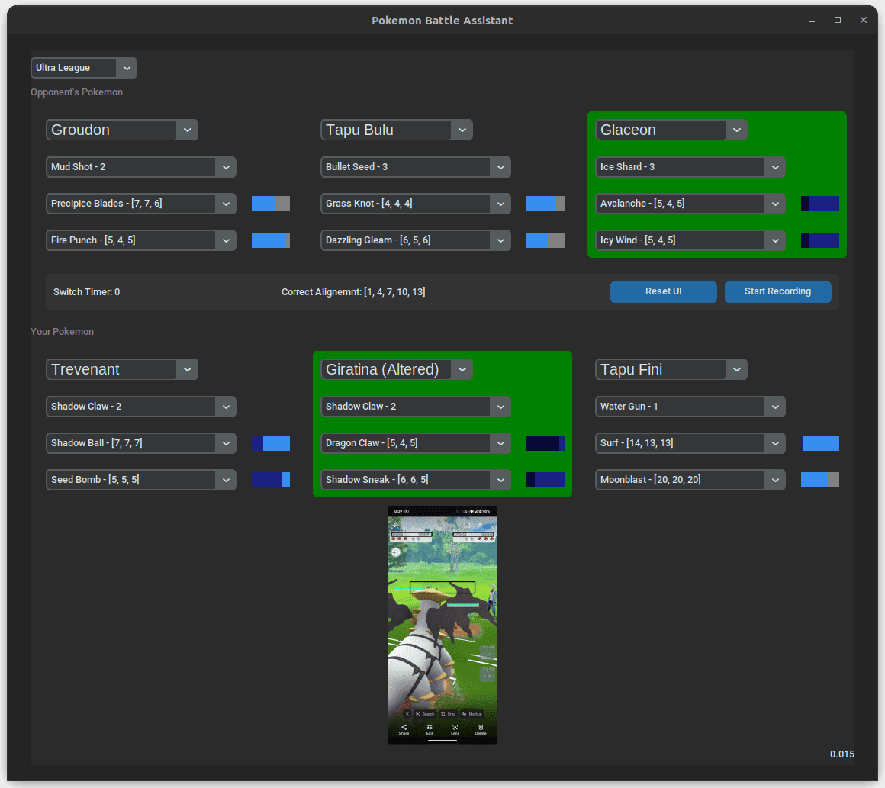Image resolution: width=885 pixels, height=788 pixels.
Task: Click the Fire Punch energy bar
Action: 271,240
